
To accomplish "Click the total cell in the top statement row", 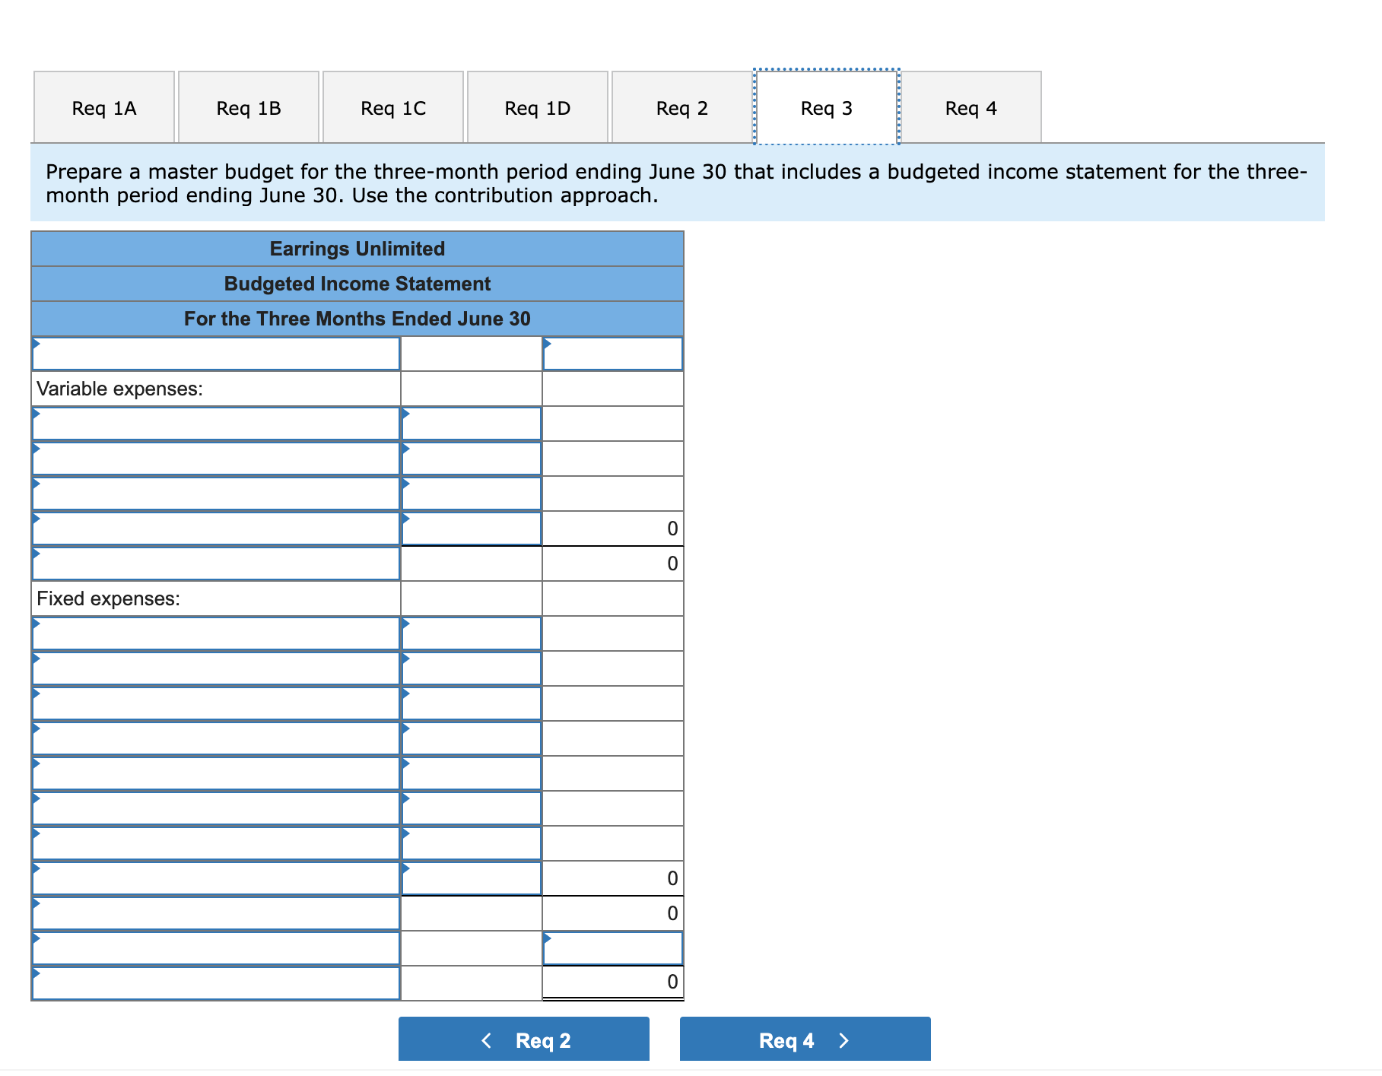I will pos(612,353).
